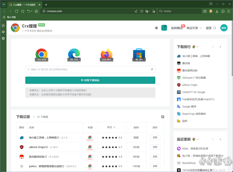Open iTab新标签页 in ranking list
Image resolution: width=233 pixels, height=172 pixels.
(198, 99)
